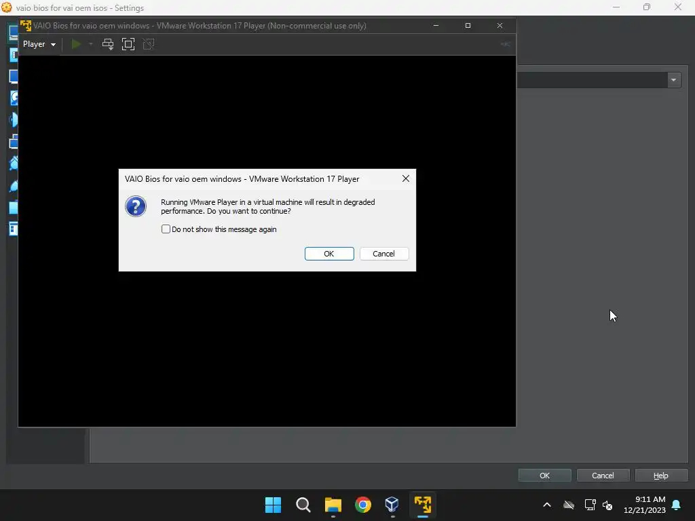The image size is (695, 521).
Task: Click OK in the degraded performance dialog
Action: (329, 254)
